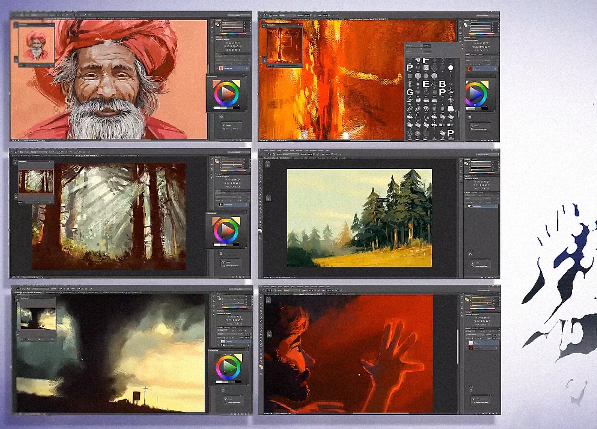The height and width of the screenshot is (429, 597).
Task: Open the brush Mode dropdown in pine landscape window
Action: tap(291, 155)
